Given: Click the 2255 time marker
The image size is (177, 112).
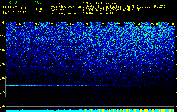Looking at the screenshot, I should [x=87, y=24].
